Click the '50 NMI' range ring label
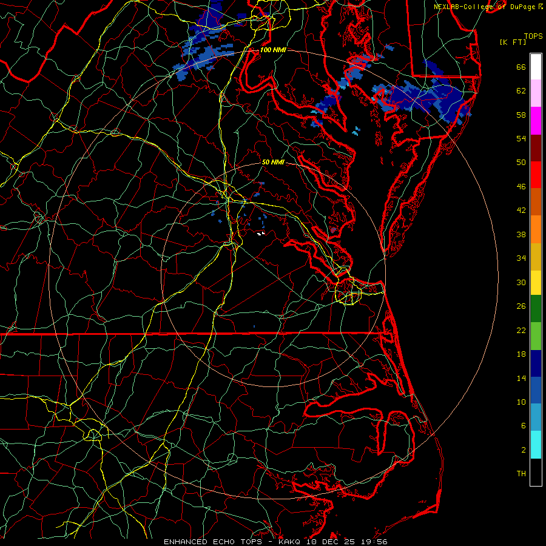This screenshot has height=546, width=546. (274, 162)
